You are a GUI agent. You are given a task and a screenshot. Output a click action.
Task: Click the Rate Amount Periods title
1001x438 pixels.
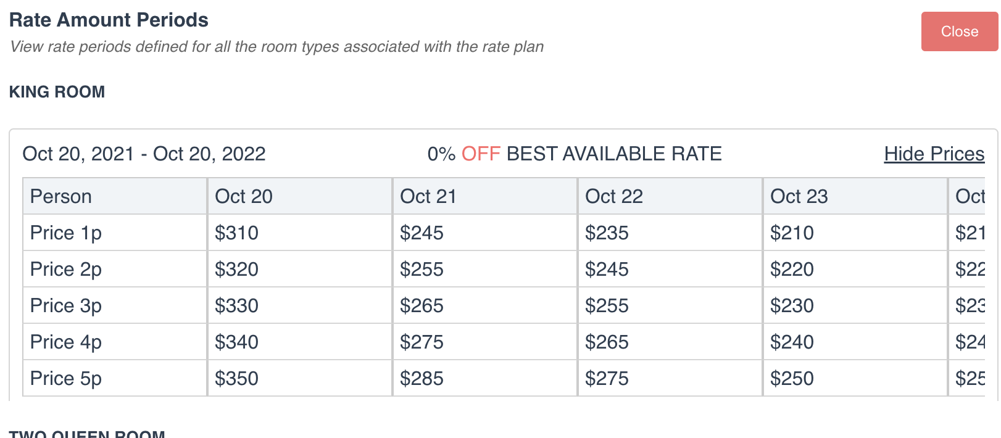pos(109,20)
